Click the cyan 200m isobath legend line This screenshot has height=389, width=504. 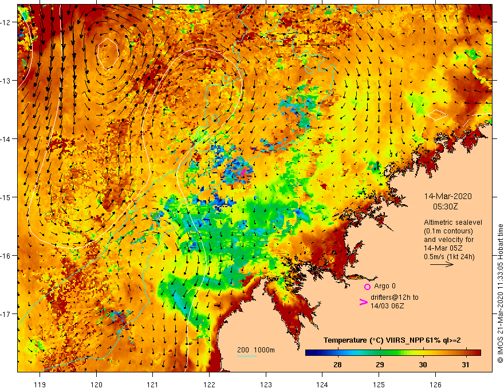pyautogui.click(x=246, y=356)
